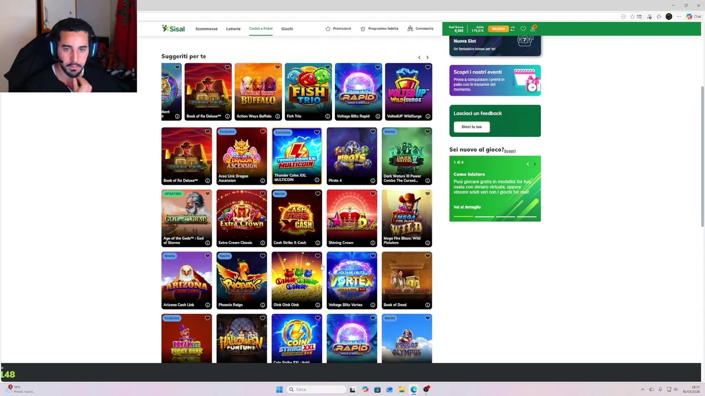Show info for Voltage Blitz Rapid in Suggeriti
The image size is (705, 396).
point(377,116)
